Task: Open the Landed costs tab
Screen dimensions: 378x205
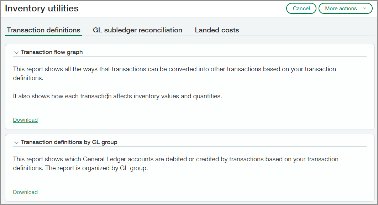Action: point(217,30)
